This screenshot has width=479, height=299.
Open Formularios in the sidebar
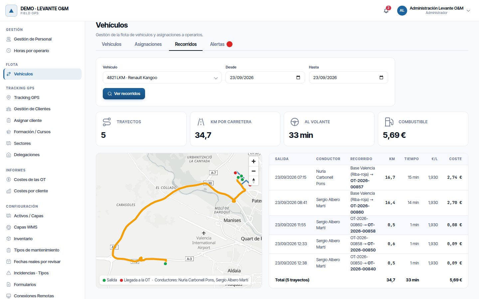43,285
